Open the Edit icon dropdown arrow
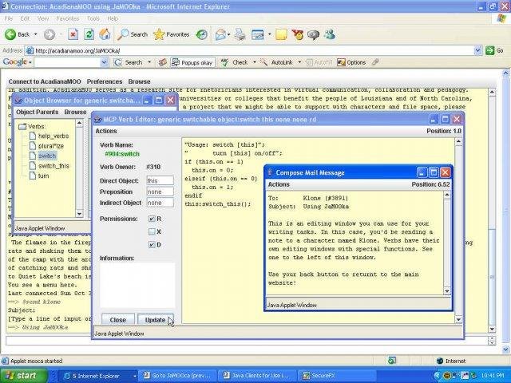 (x=269, y=34)
